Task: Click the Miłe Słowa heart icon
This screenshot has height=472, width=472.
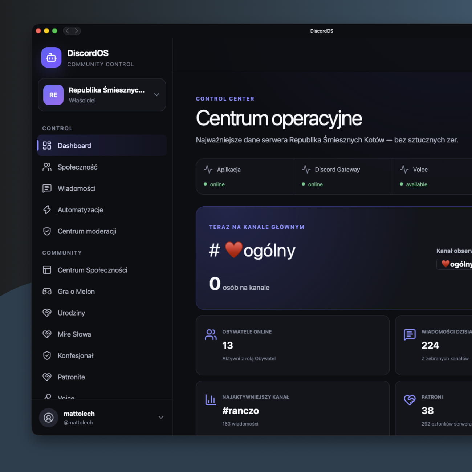Action: (x=47, y=334)
